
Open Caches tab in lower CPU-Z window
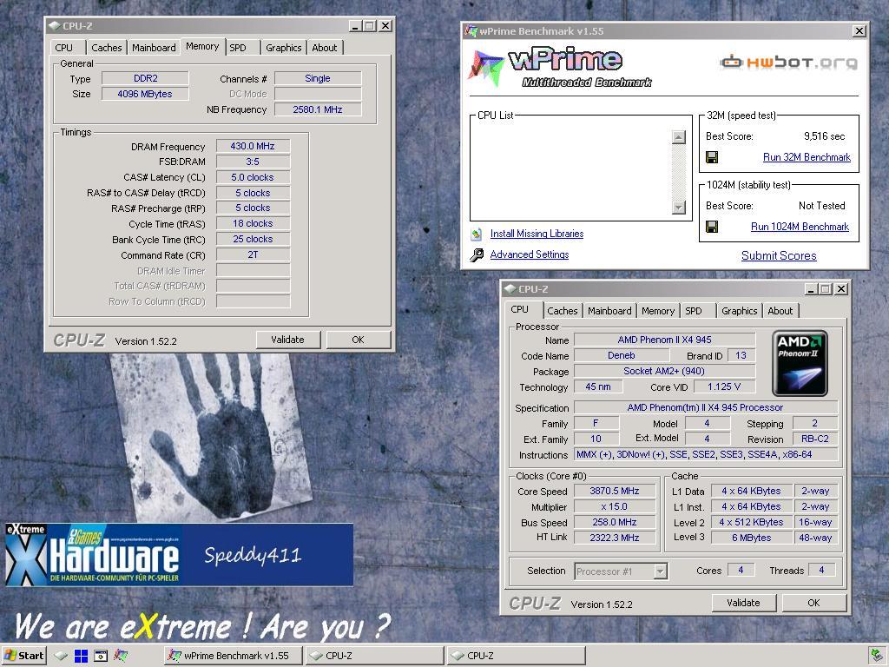click(x=563, y=311)
